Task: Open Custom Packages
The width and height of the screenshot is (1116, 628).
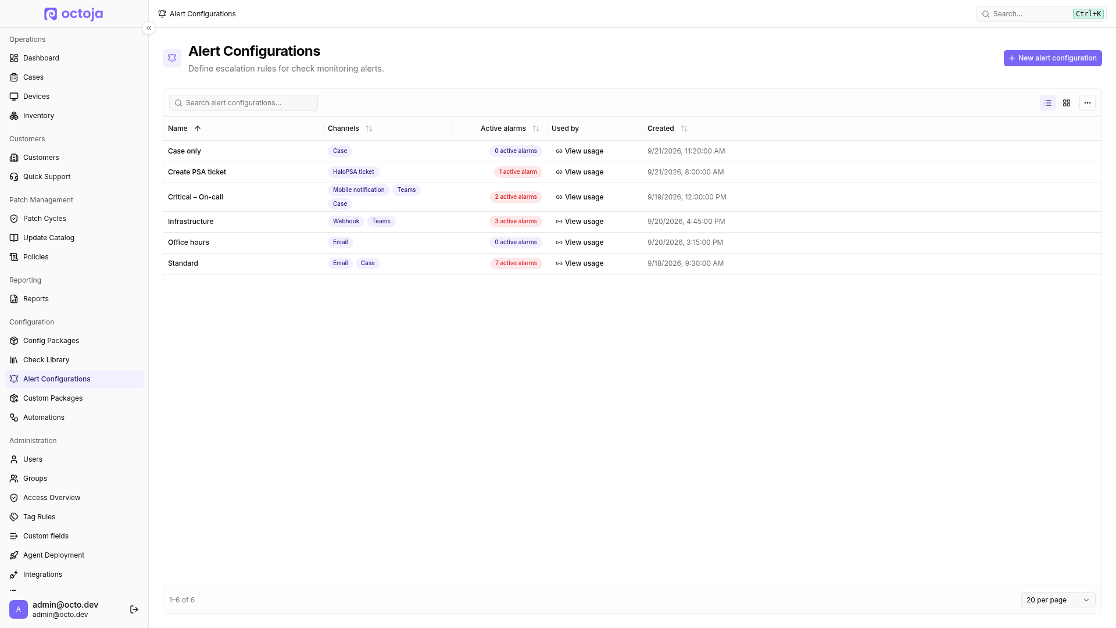Action: pyautogui.click(x=74, y=398)
